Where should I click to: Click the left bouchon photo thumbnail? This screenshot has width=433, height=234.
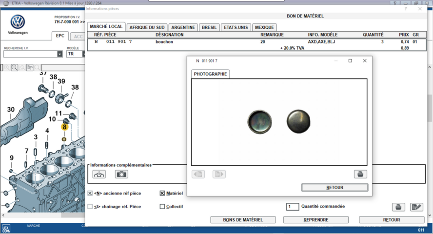pyautogui.click(x=259, y=122)
